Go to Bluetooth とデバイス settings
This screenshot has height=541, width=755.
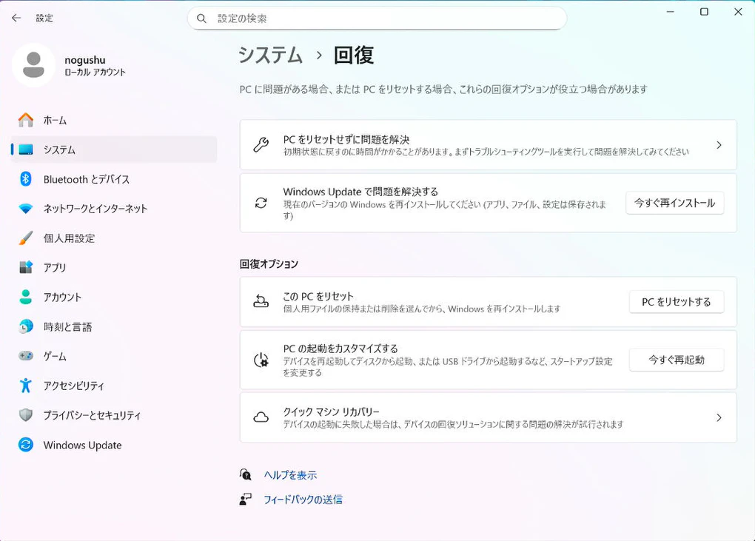click(114, 179)
